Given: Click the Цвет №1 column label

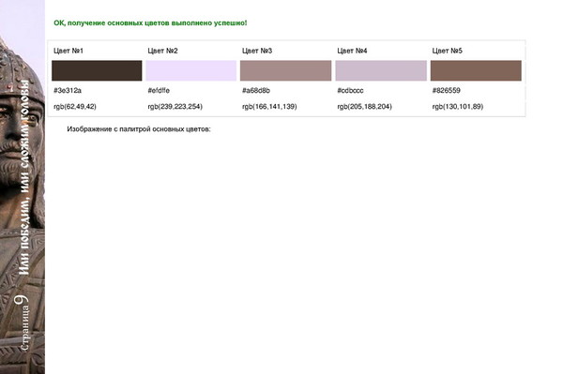Looking at the screenshot, I should (x=68, y=51).
